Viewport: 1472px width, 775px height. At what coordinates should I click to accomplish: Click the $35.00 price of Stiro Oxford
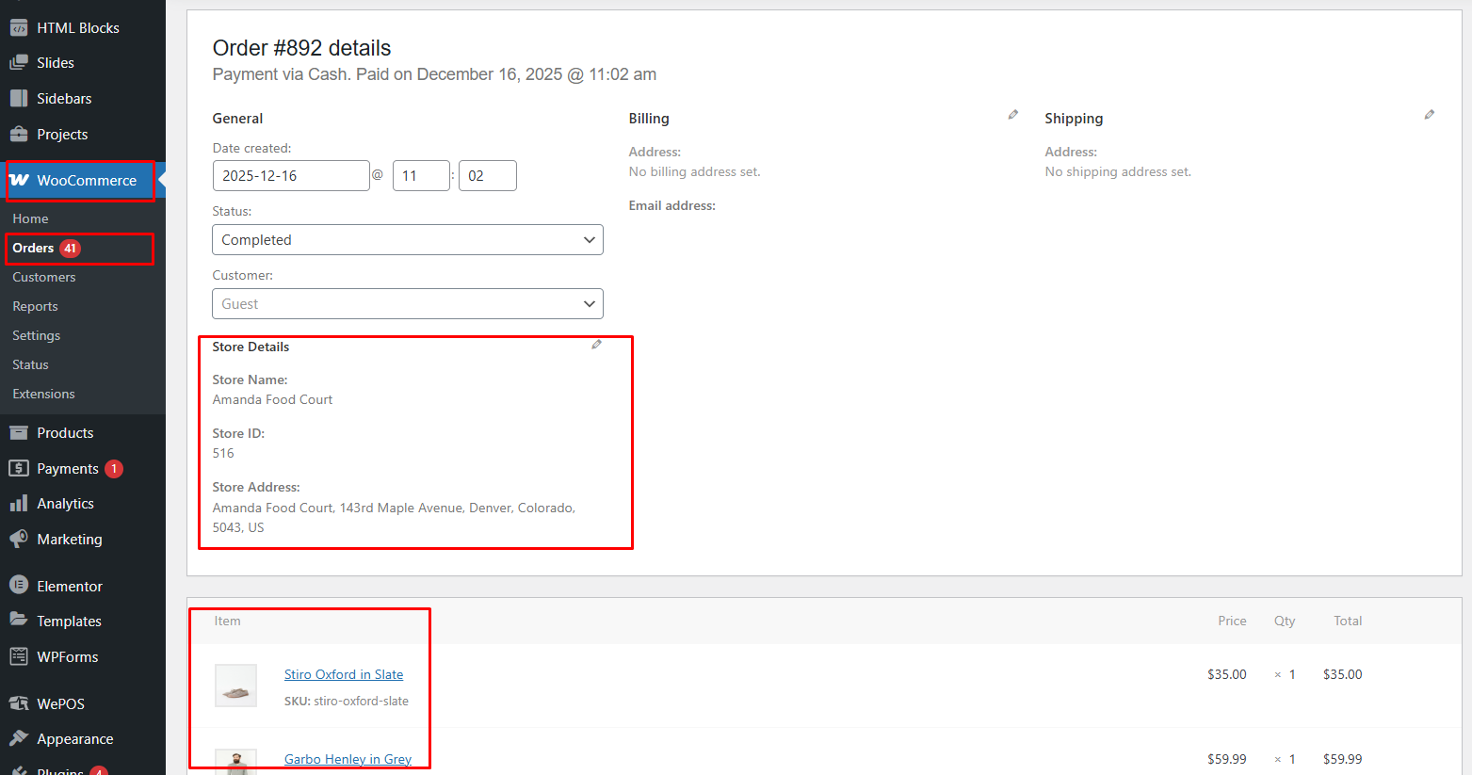[x=1226, y=674]
